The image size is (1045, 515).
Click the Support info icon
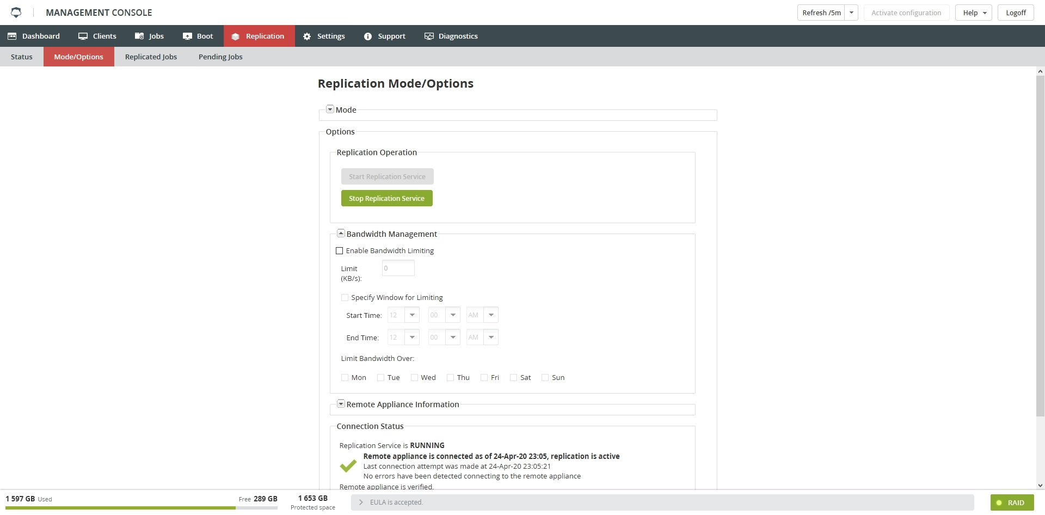(368, 36)
